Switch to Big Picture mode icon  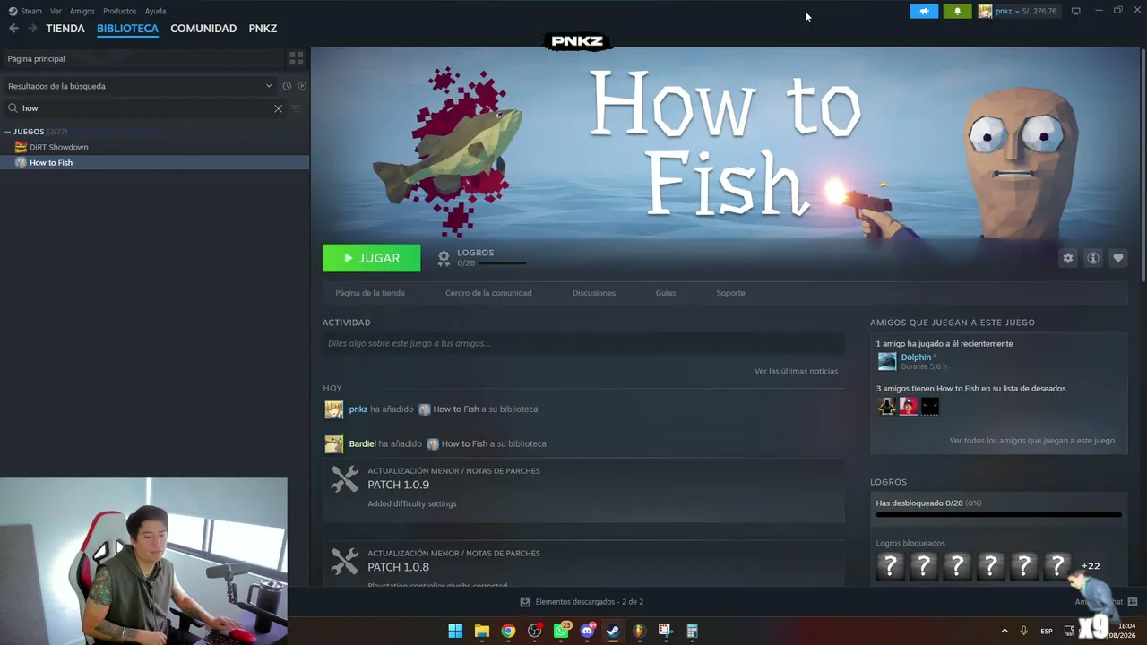pos(1075,11)
